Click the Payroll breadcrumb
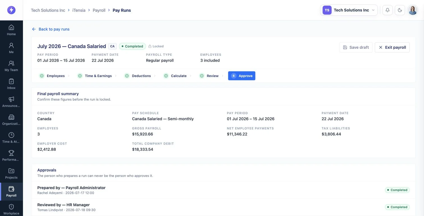The height and width of the screenshot is (216, 424). coord(99,10)
